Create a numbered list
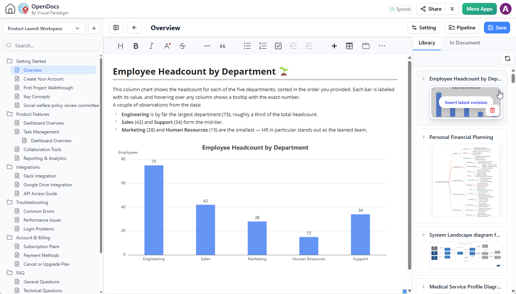 click(x=263, y=46)
